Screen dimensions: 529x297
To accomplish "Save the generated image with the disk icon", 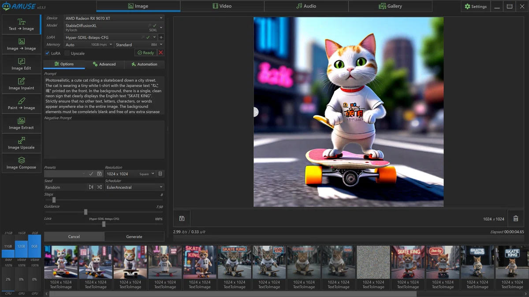I will point(182,218).
